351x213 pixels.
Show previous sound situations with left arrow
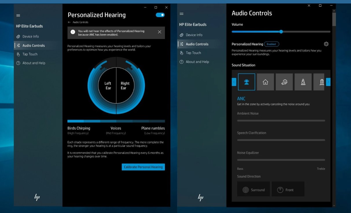click(x=234, y=82)
